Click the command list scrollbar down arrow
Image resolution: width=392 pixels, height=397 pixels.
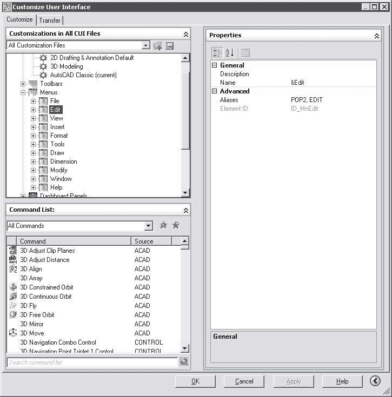185,348
